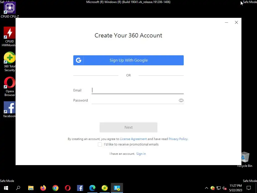Focus the Email input field

pyautogui.click(x=138, y=90)
